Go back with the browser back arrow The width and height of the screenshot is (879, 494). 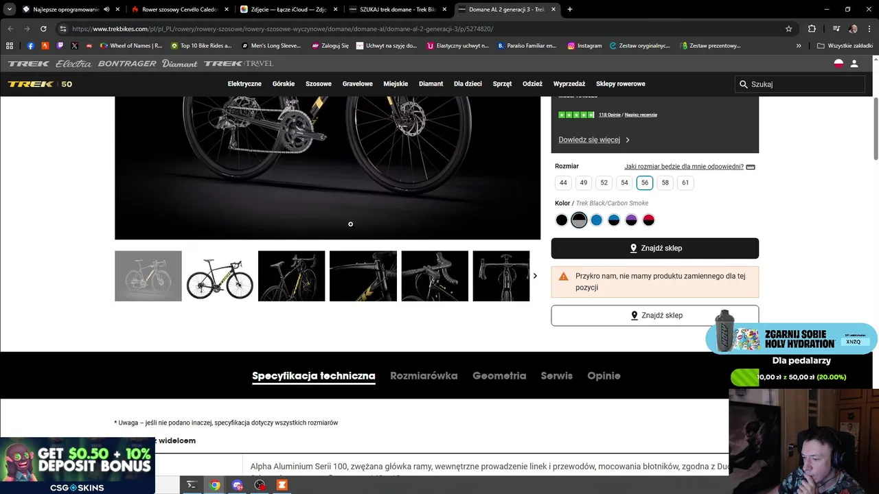(10, 29)
